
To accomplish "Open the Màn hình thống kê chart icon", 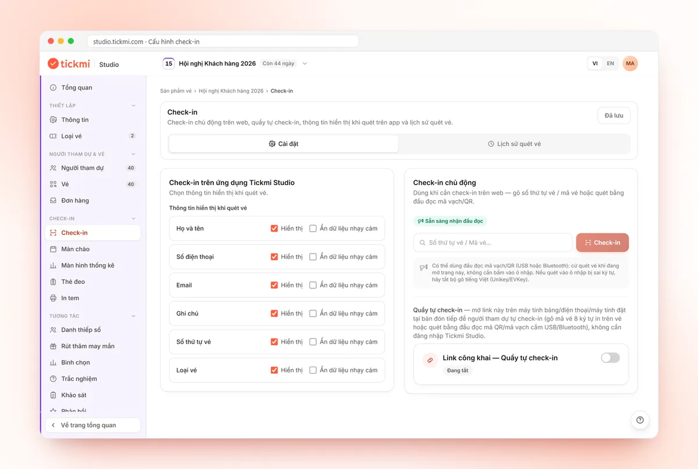I will pyautogui.click(x=54, y=265).
